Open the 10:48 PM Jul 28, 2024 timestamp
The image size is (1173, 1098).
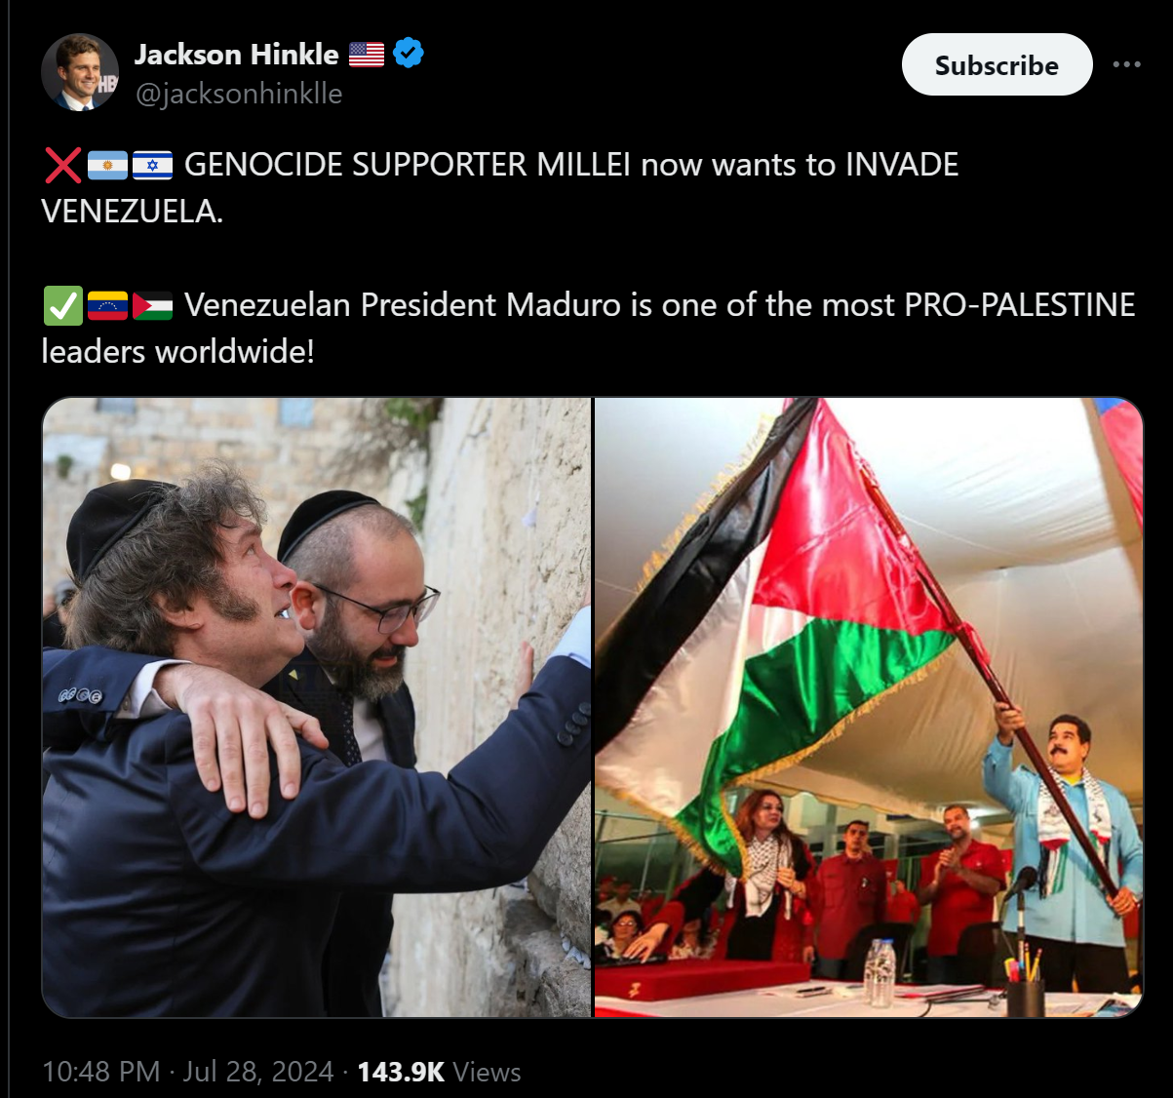tap(188, 1072)
